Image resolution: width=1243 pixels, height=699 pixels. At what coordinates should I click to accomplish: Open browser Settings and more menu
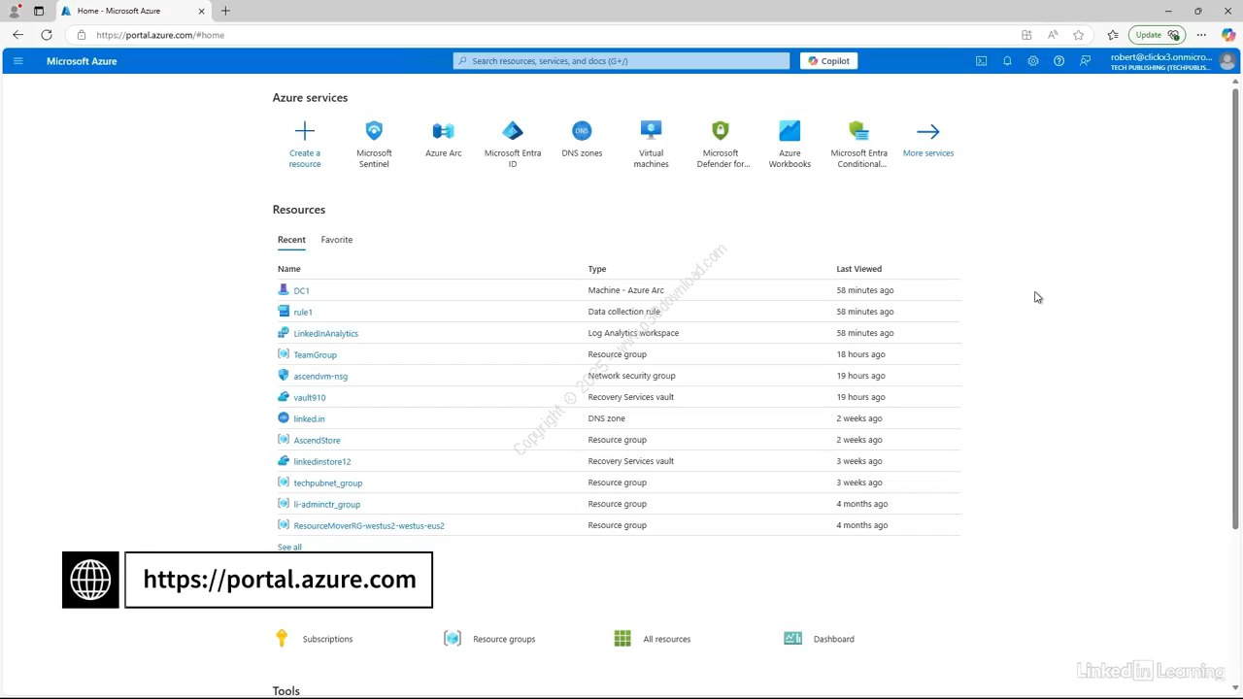pyautogui.click(x=1201, y=35)
